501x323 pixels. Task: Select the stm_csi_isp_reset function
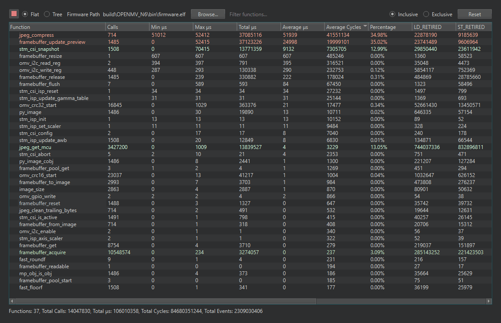point(250,91)
